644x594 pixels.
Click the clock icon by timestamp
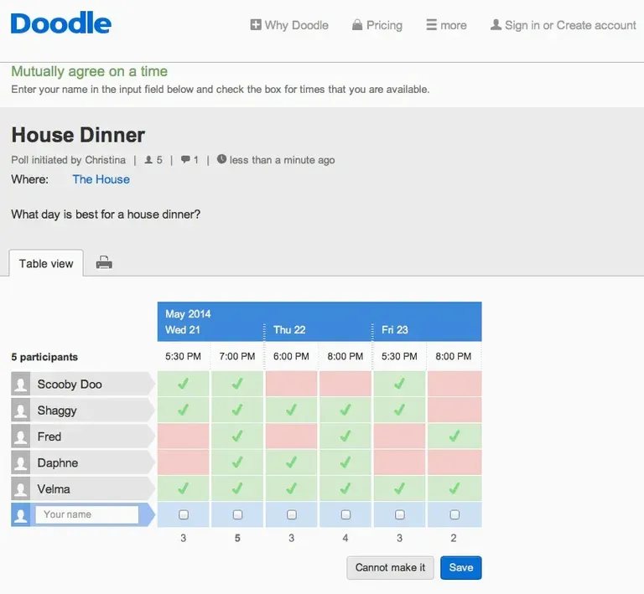[x=221, y=159]
